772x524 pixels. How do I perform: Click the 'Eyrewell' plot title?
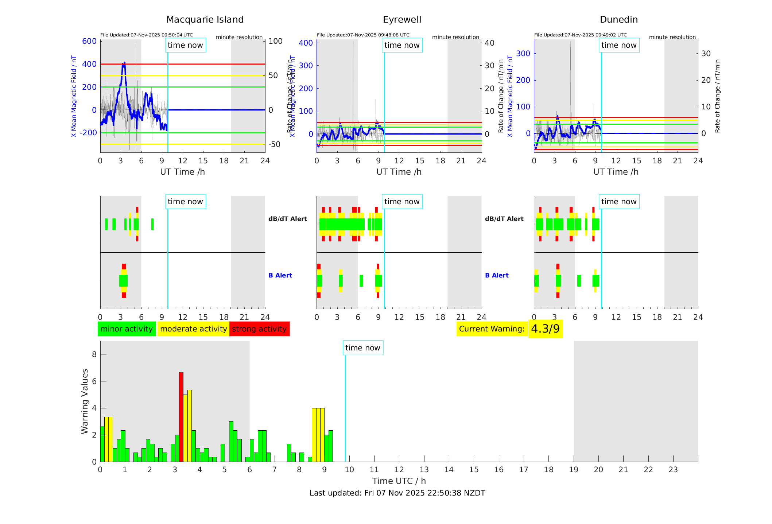pyautogui.click(x=402, y=20)
